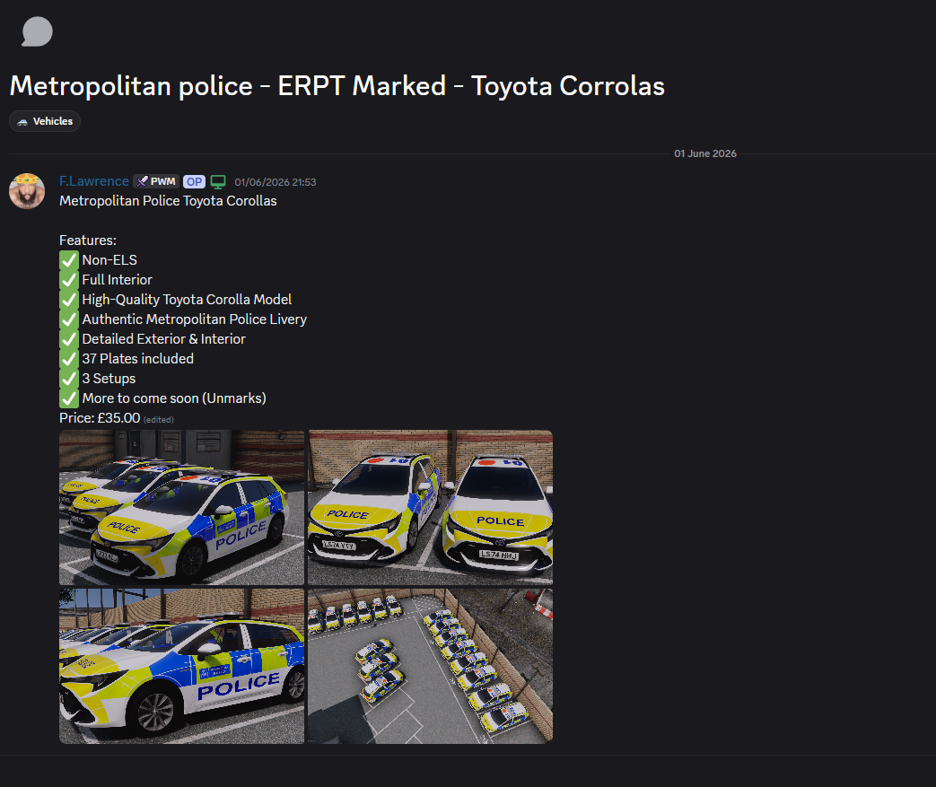Select the Vehicles tag
Screen dimensions: 936x787
point(45,121)
